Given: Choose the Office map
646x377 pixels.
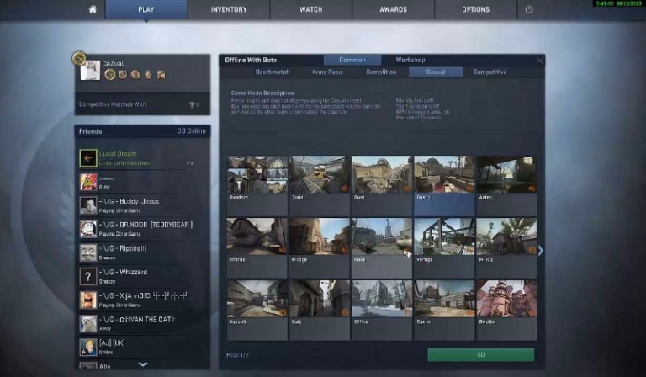Looking at the screenshot, I should [x=382, y=310].
